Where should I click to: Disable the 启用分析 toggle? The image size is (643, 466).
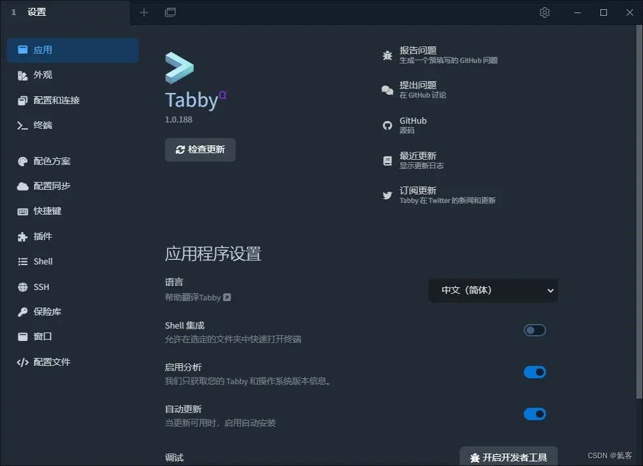point(535,372)
